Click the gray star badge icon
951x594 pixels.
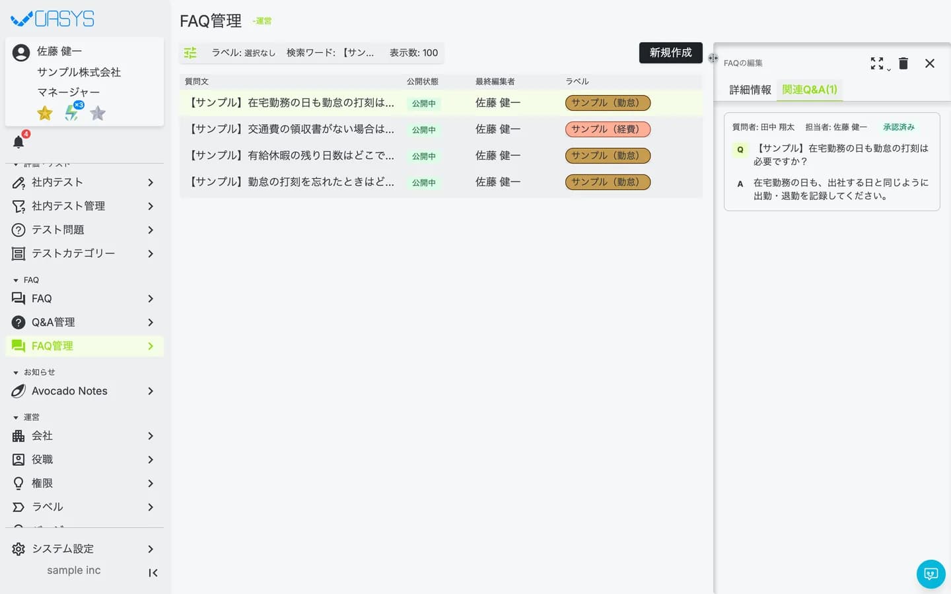coord(98,114)
